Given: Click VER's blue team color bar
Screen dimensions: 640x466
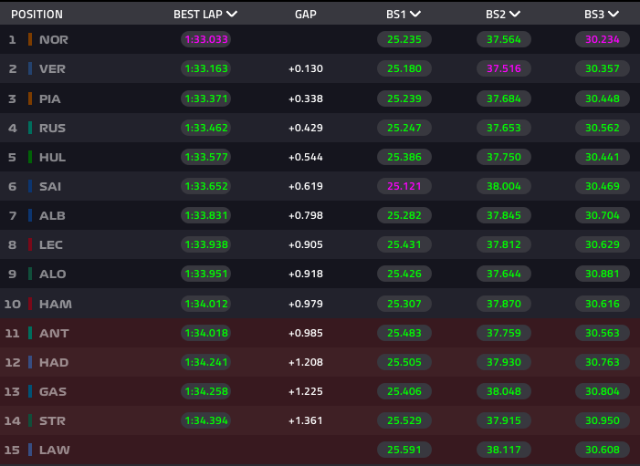Looking at the screenshot, I should pos(30,69).
